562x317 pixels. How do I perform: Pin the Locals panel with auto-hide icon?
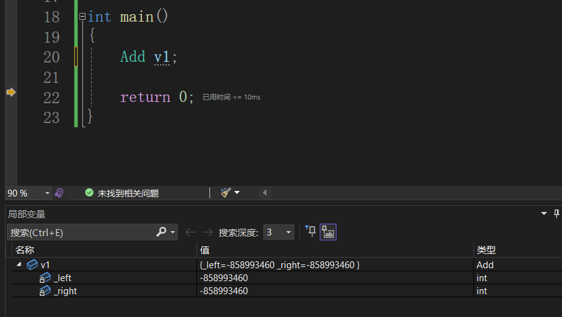point(556,214)
